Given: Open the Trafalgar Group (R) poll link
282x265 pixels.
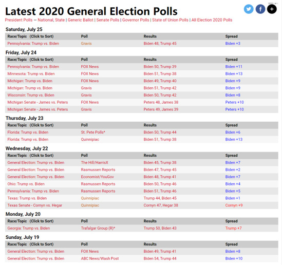Looking at the screenshot, I should (98, 228).
